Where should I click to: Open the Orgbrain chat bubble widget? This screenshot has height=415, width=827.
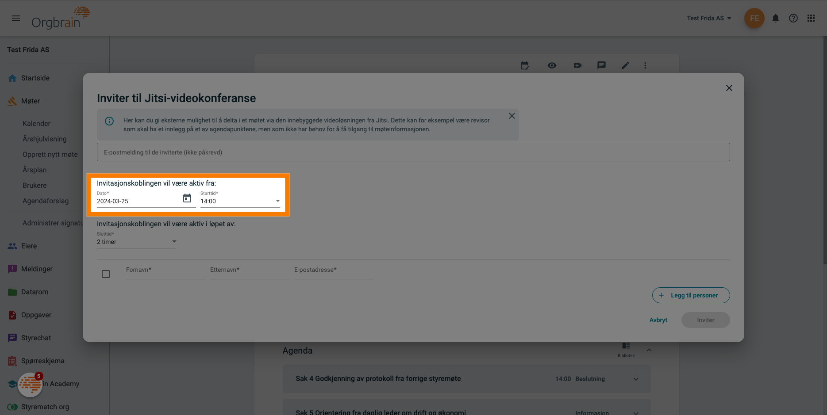point(30,385)
